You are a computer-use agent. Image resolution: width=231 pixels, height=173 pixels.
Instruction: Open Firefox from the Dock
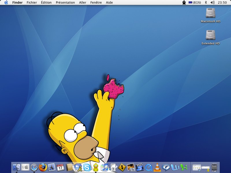[43, 167]
